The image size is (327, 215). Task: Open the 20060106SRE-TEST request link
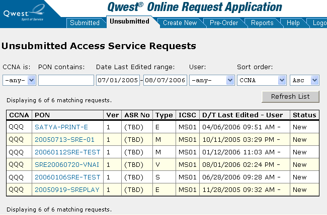coord(67,177)
